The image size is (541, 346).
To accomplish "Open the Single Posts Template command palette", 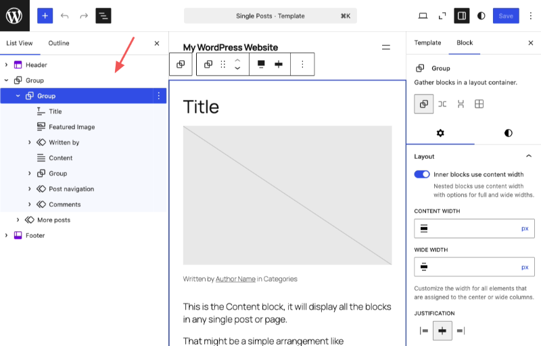I will (270, 16).
